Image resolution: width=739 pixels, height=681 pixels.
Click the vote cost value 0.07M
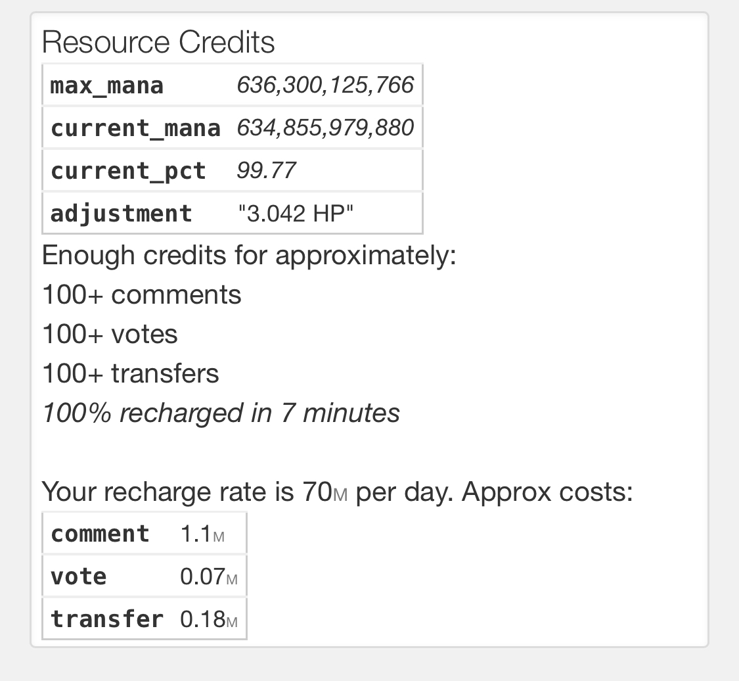pyautogui.click(x=208, y=576)
